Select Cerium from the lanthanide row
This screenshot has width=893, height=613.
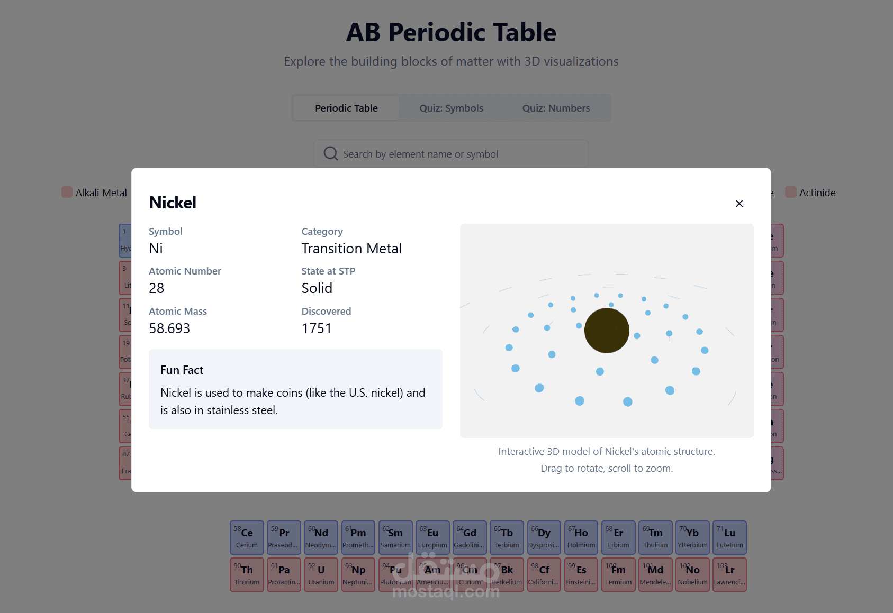pos(247,537)
